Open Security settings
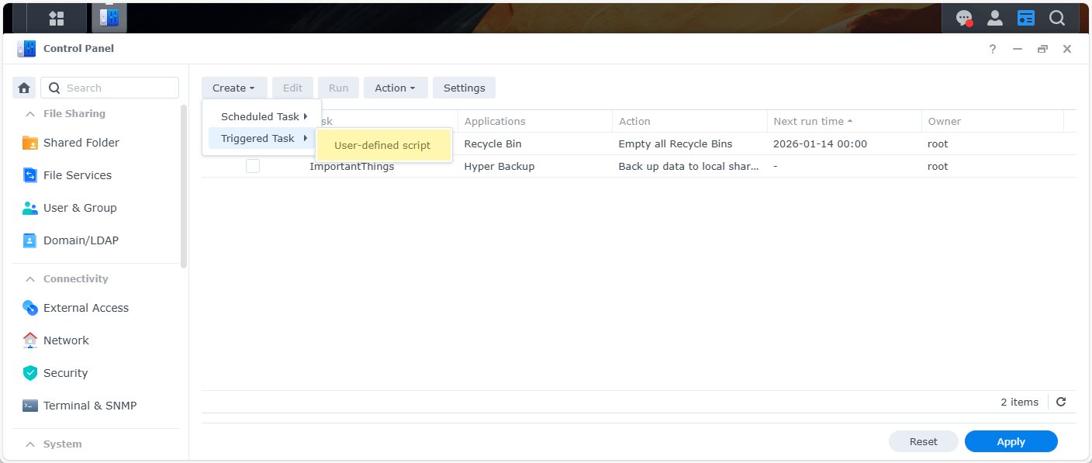 [x=65, y=373]
